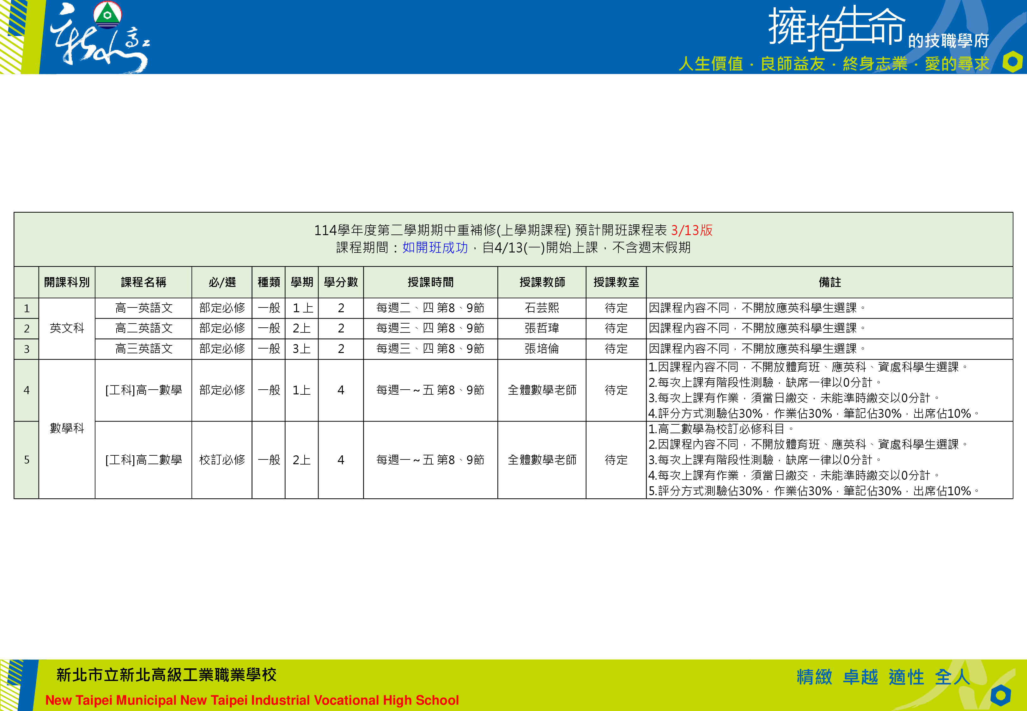Click teacher name '石芸熙'
Viewport: 1027px width, 711px height.
coord(542,308)
